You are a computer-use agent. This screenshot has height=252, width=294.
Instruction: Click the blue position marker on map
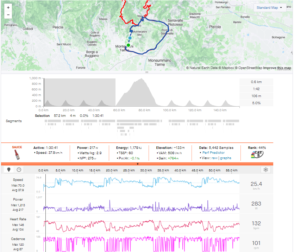pyautogui.click(x=130, y=38)
